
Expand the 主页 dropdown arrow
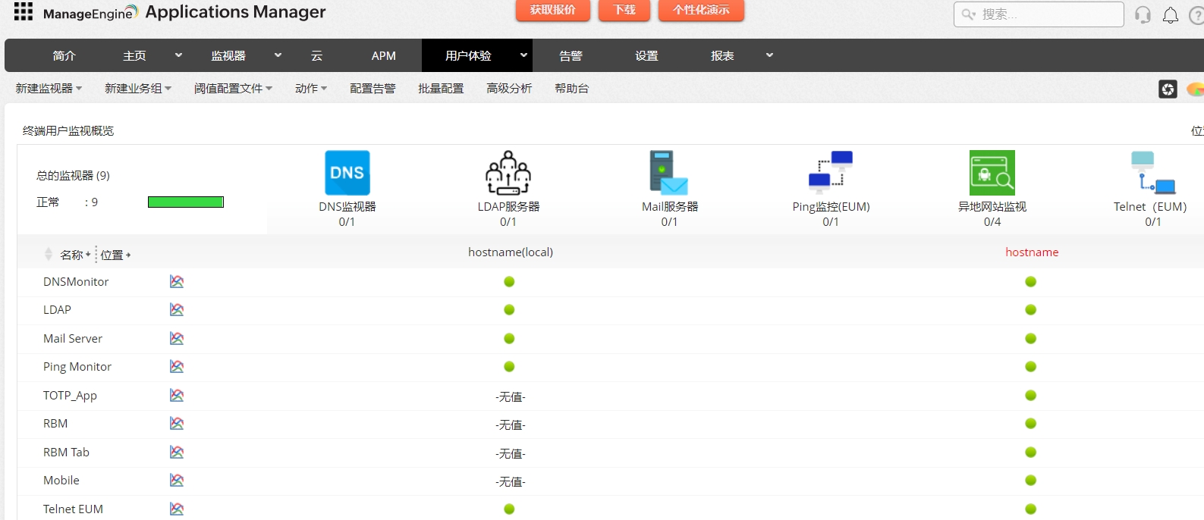178,55
